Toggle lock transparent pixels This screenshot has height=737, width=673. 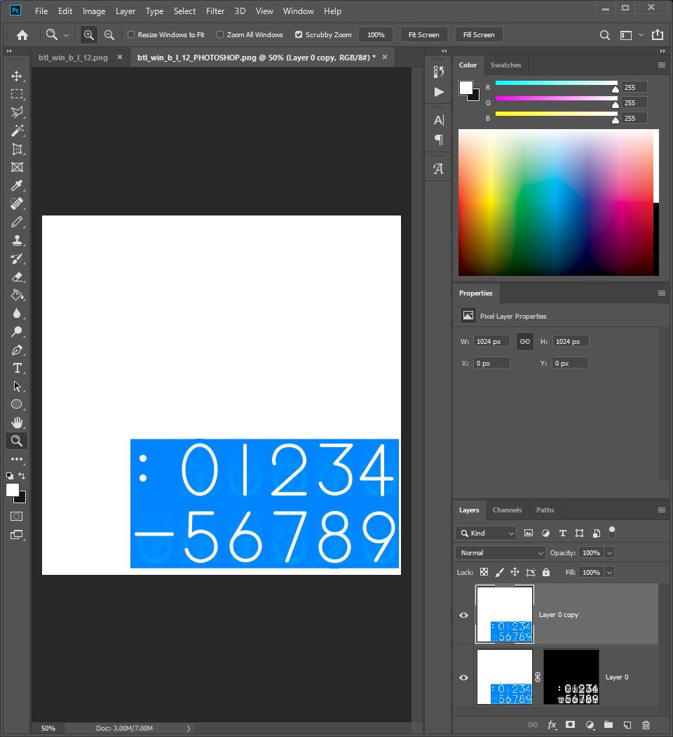[484, 572]
